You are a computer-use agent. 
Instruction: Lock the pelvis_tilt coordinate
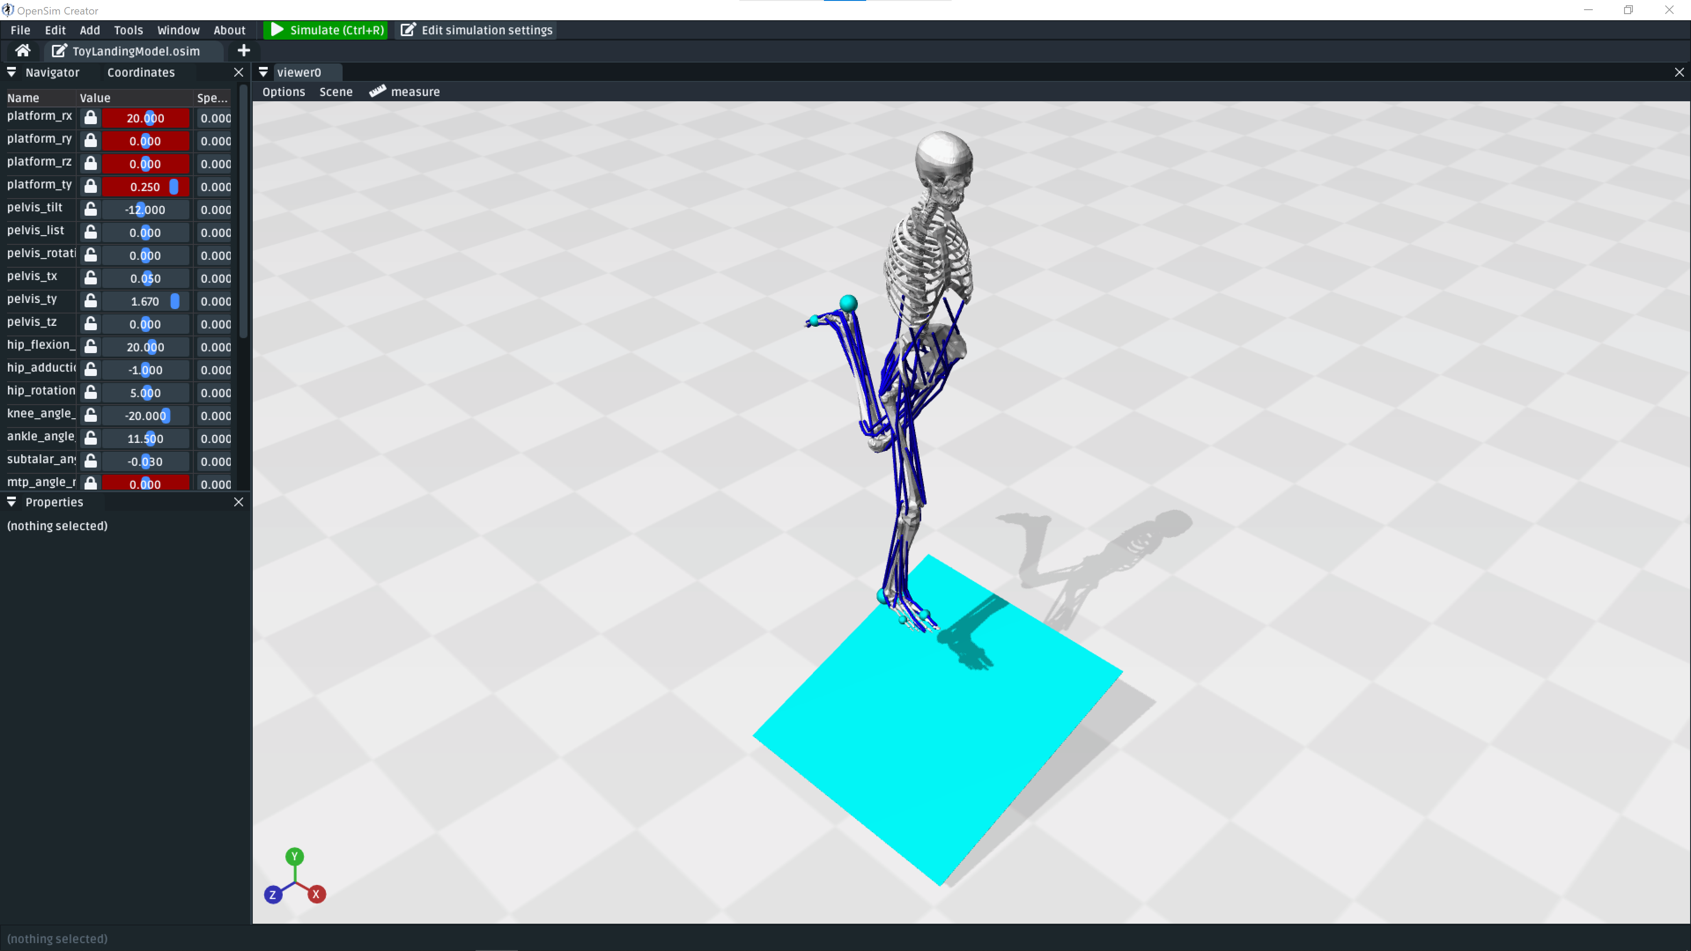coord(90,210)
